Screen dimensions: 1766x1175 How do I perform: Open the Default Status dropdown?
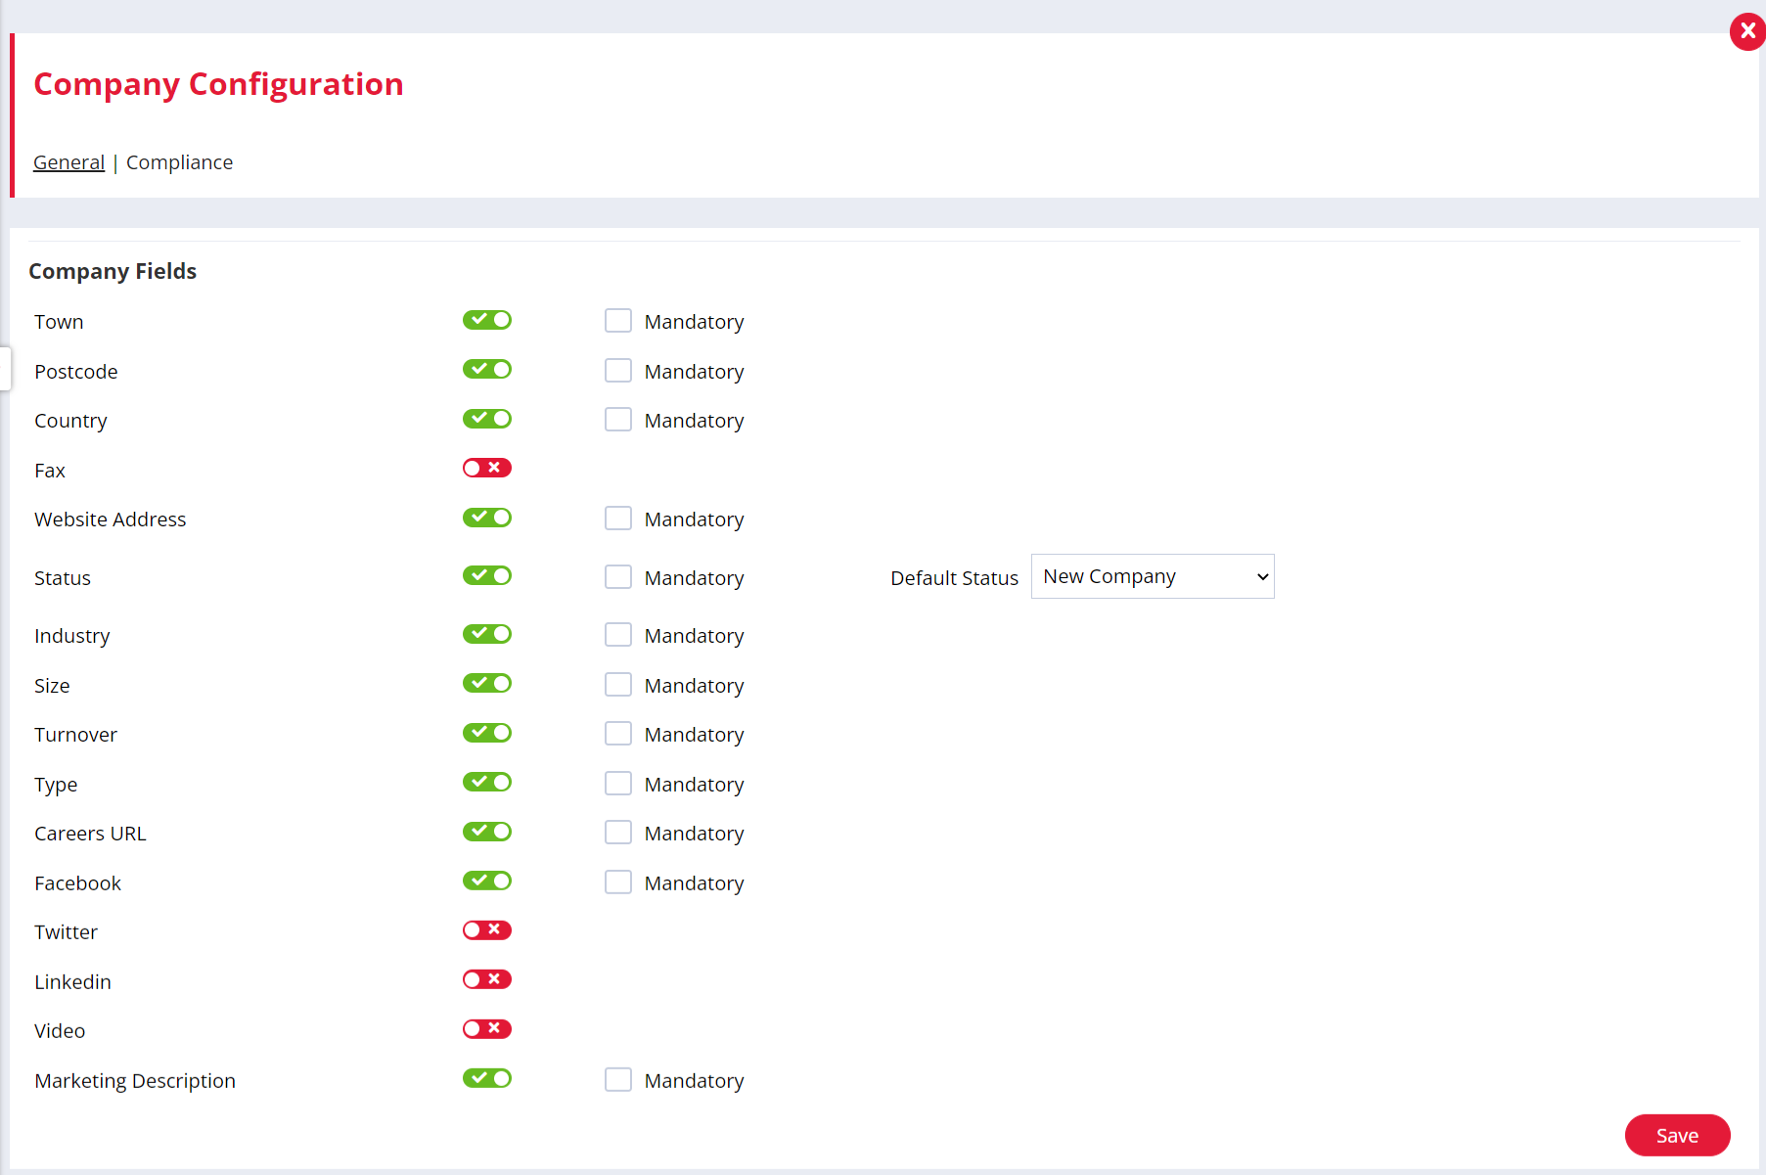click(1153, 576)
